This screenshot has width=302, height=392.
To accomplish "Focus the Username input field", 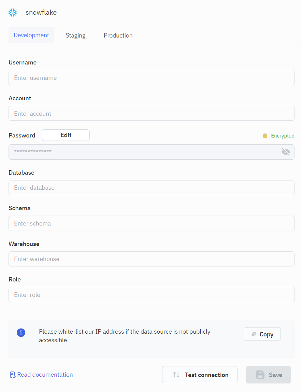I will point(151,78).
